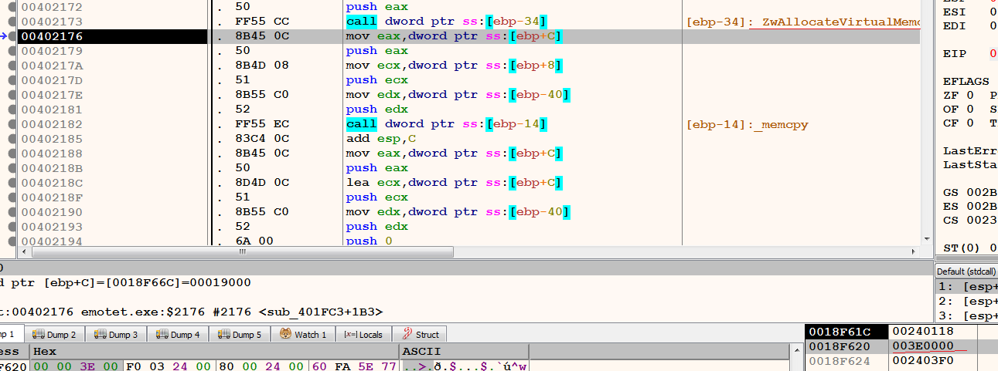Switch to the Dump 4 tab
The image size is (998, 371).
[x=178, y=334]
